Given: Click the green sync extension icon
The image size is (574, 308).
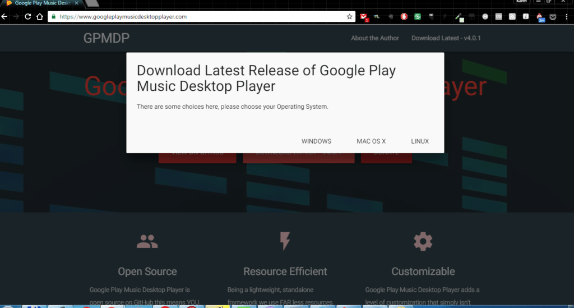Looking at the screenshot, I should point(417,16).
